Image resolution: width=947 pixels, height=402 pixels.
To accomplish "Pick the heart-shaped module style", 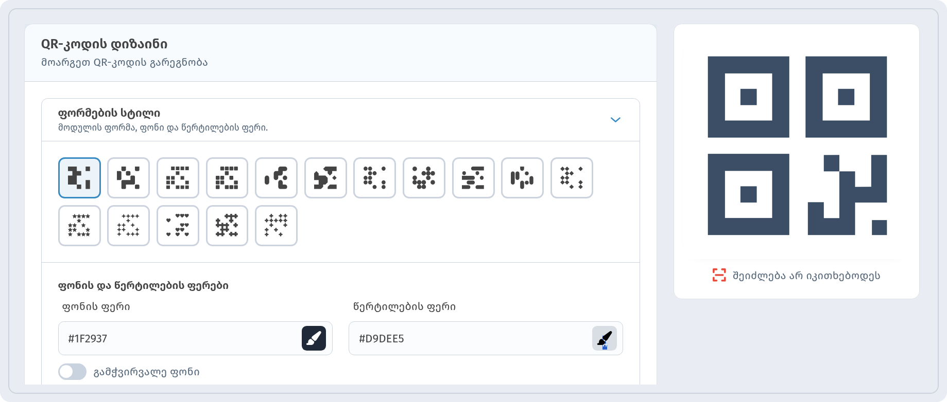I will tap(178, 226).
